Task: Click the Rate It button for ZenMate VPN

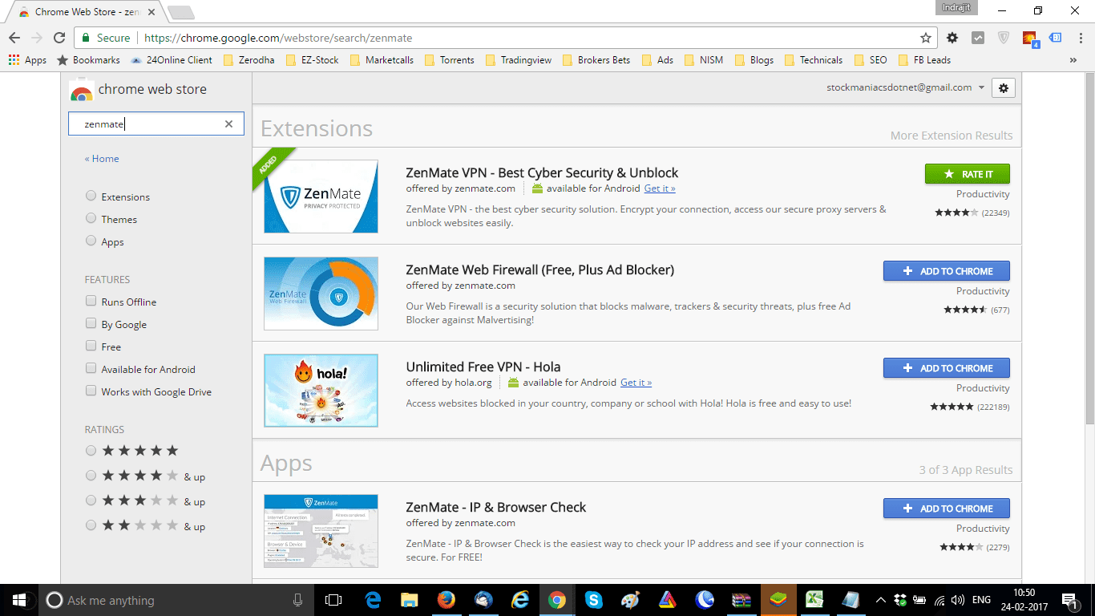Action: [x=968, y=174]
